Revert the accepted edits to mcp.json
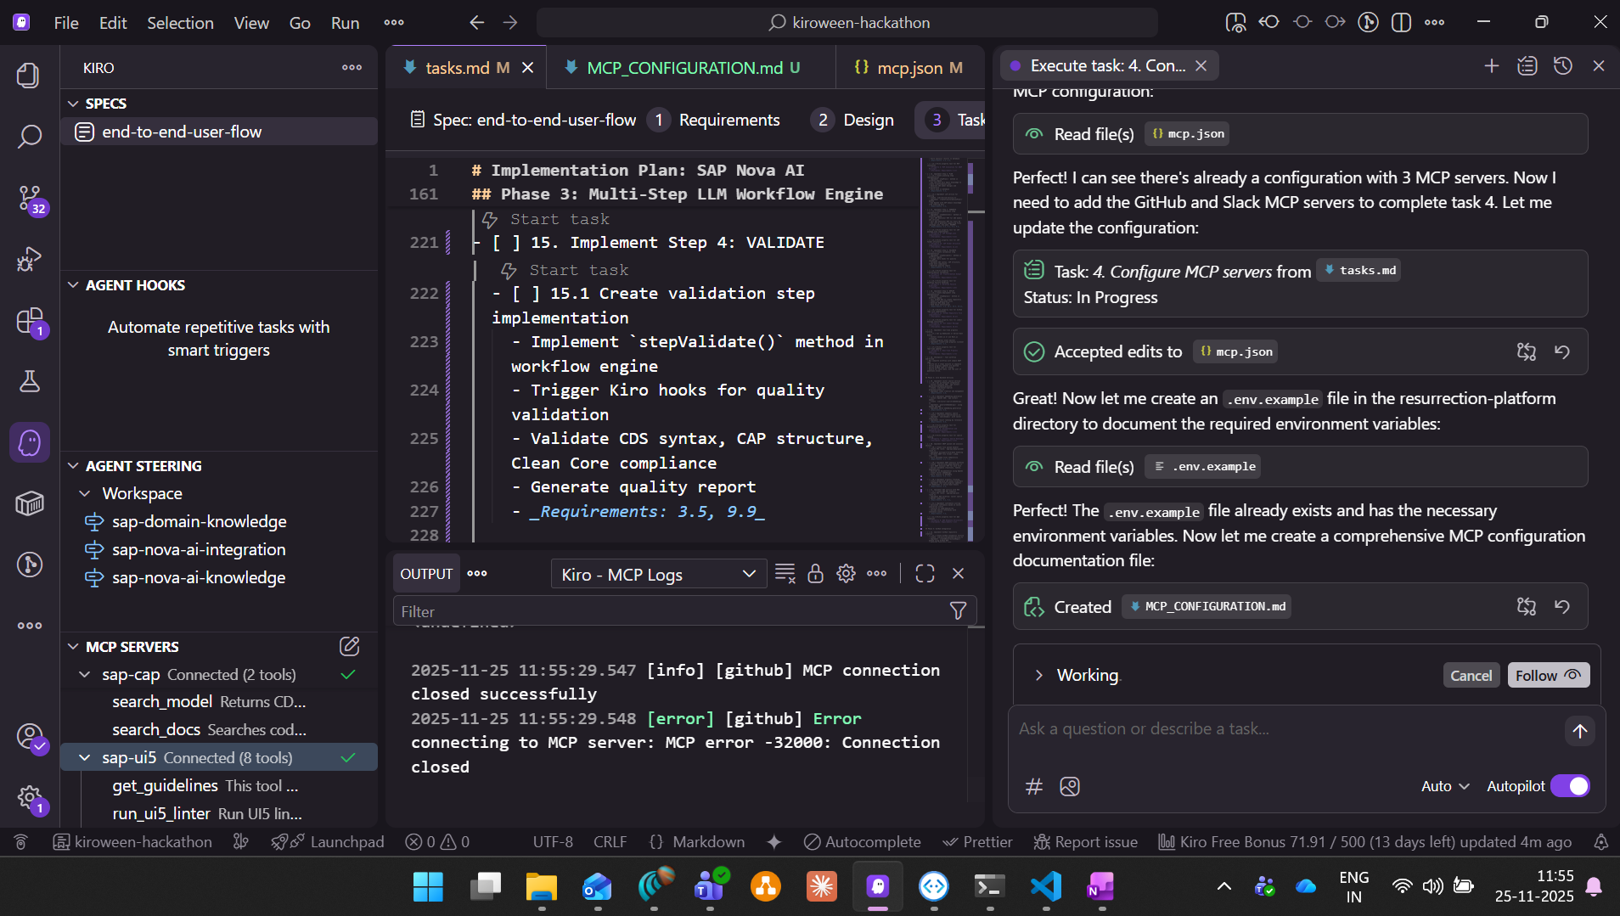The image size is (1620, 916). point(1561,351)
